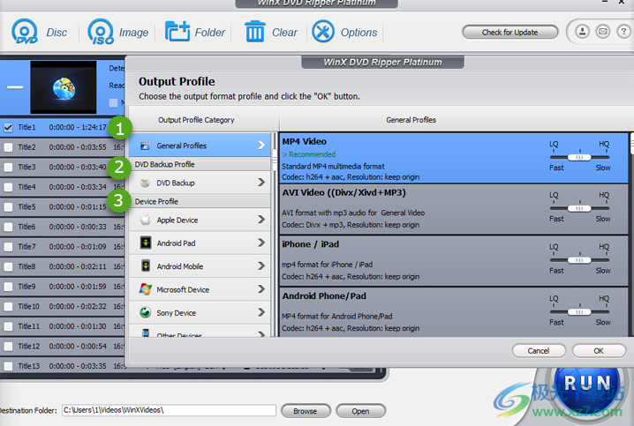634x426 pixels.
Task: Click the Open folder button
Action: click(360, 411)
